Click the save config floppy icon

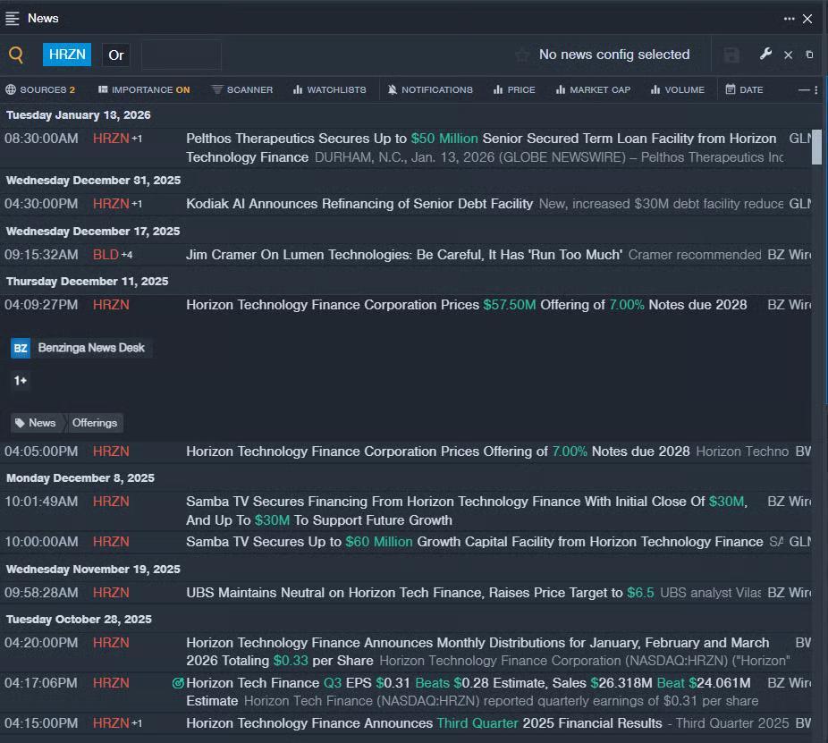pyautogui.click(x=731, y=55)
